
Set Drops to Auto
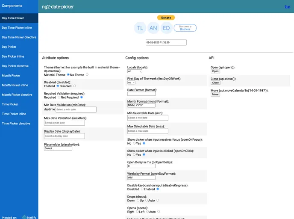(158, 200)
